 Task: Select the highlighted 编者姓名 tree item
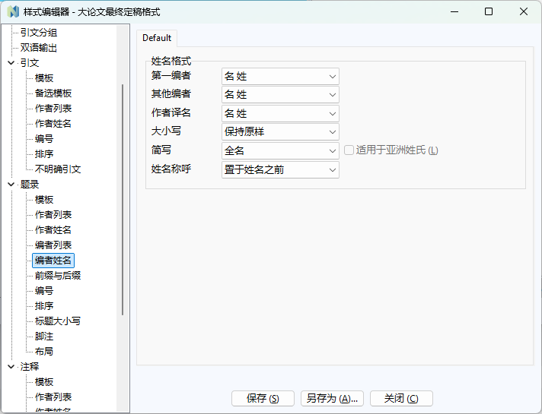(53, 260)
